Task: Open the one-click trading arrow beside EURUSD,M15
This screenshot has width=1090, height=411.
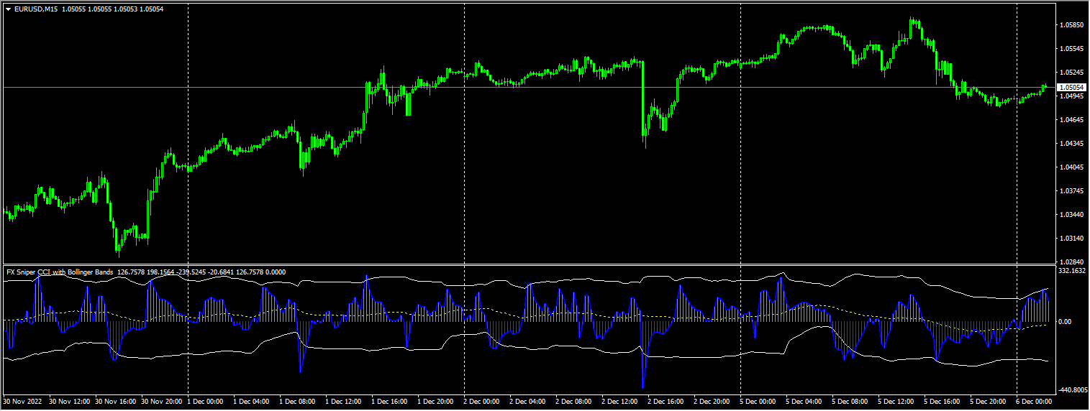Action: (8, 9)
